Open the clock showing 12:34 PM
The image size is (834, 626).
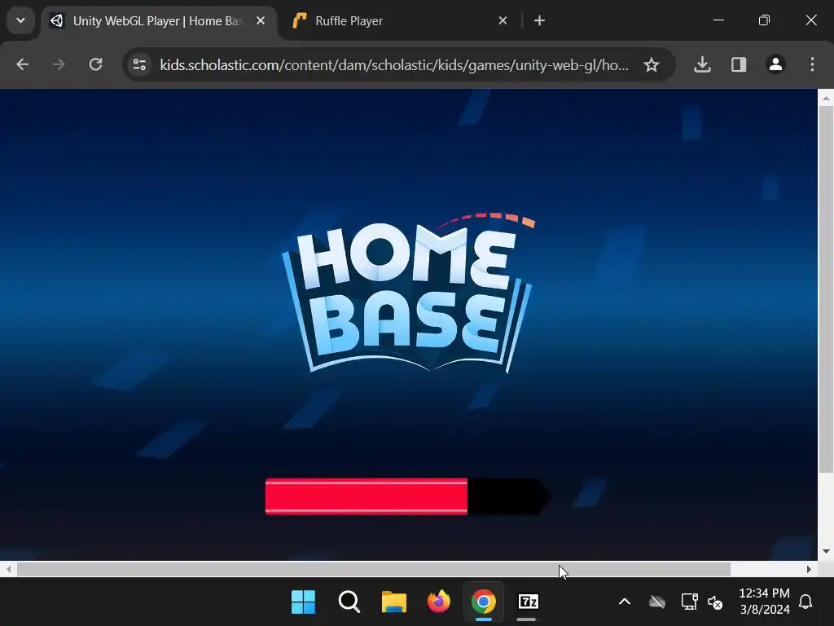[x=764, y=602]
